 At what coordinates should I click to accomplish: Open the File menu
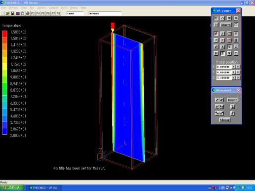3,8
